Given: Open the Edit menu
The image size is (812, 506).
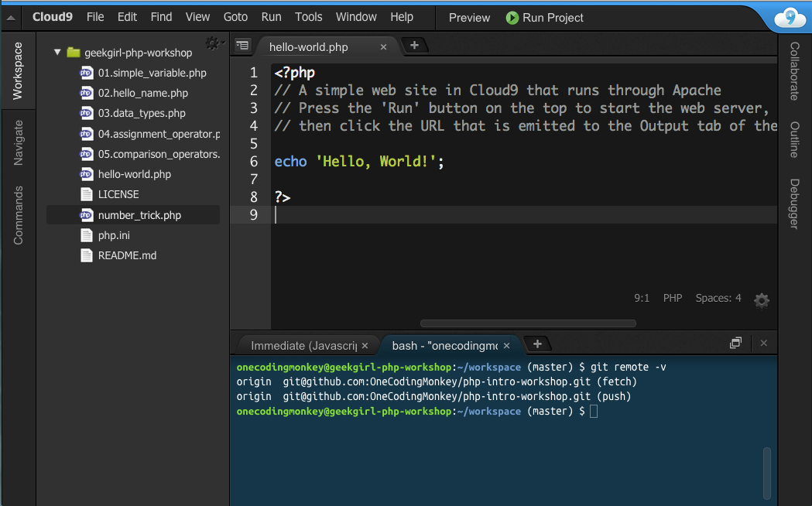Looking at the screenshot, I should pos(127,17).
